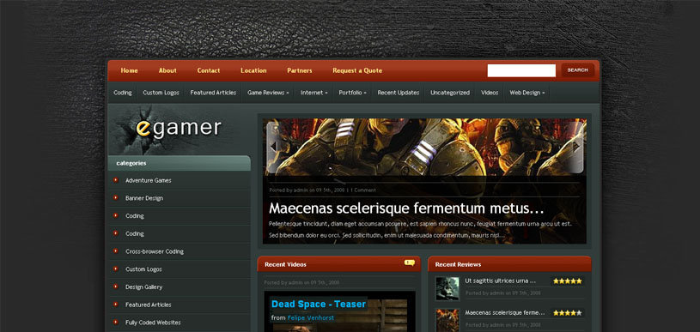Click four-star rating of Maecenas scelerisque review
Viewport: 700px width, 332px height.
click(x=568, y=313)
